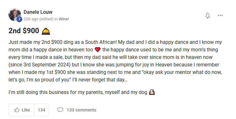Click the 22d ago timestamp
Viewport: 236px width, 119px height.
[31, 19]
